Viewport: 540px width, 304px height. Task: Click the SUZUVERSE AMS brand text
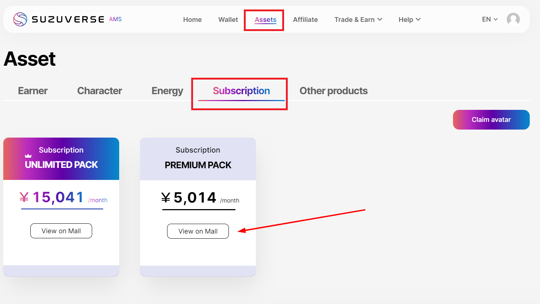tap(76, 19)
